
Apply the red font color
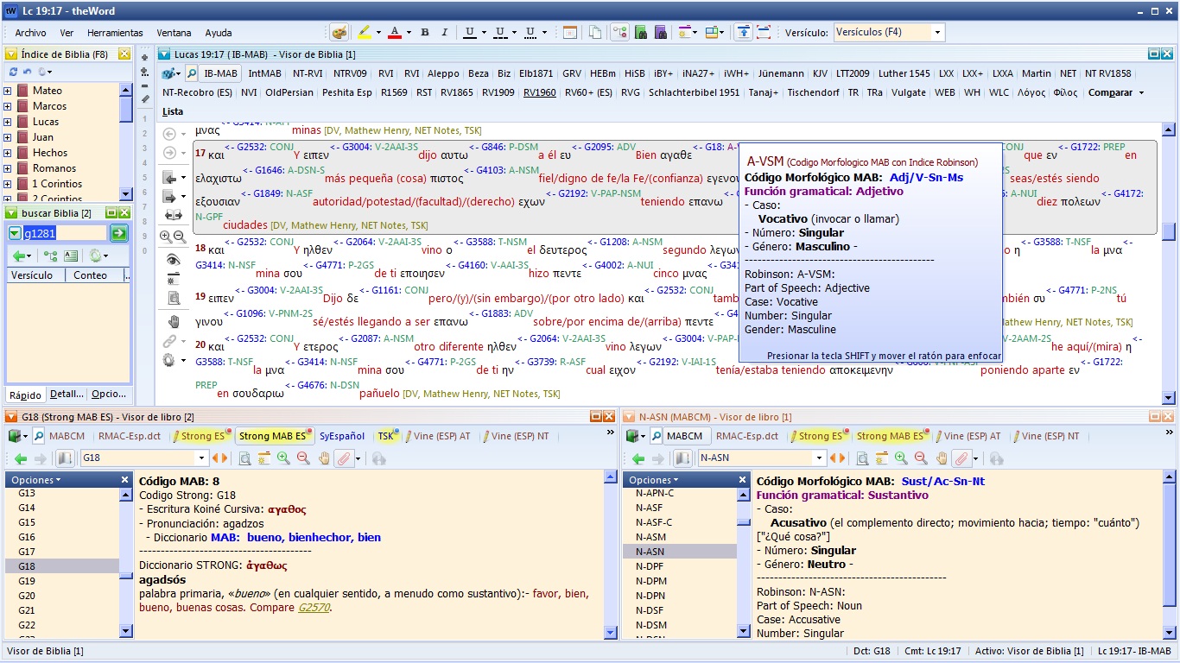(x=394, y=33)
